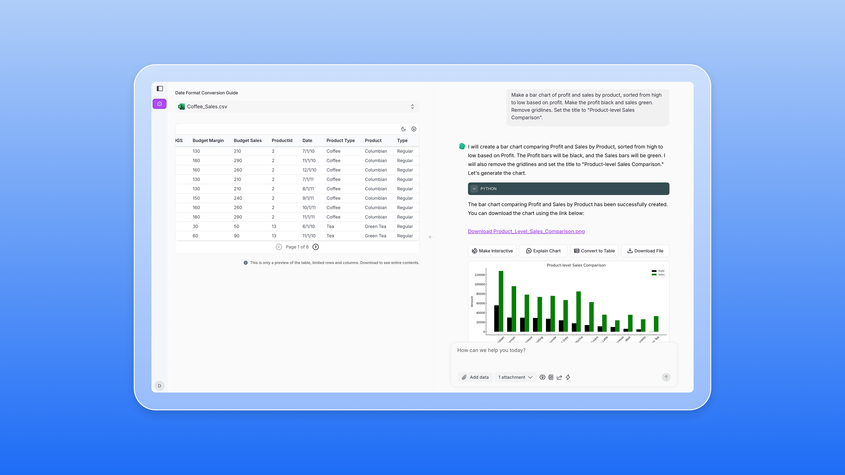Click the brain icon in chat toolbar
Viewport: 845px width, 475px height.
pos(542,377)
